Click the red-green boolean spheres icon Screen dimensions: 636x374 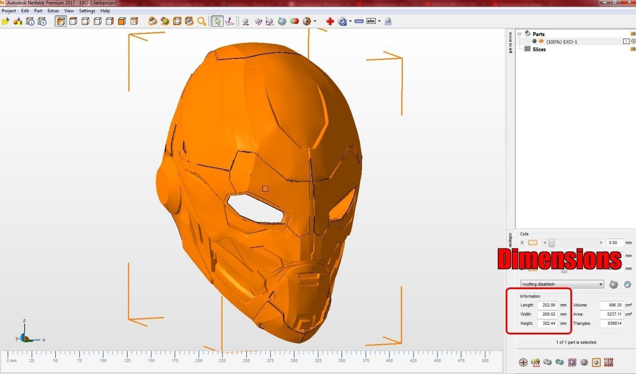point(294,21)
